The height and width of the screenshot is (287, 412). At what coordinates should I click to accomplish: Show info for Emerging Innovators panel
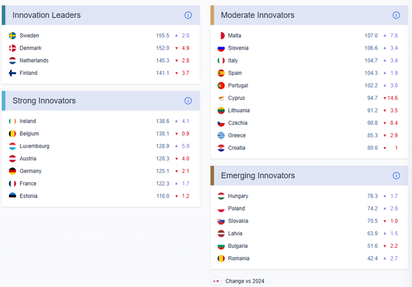click(x=396, y=176)
